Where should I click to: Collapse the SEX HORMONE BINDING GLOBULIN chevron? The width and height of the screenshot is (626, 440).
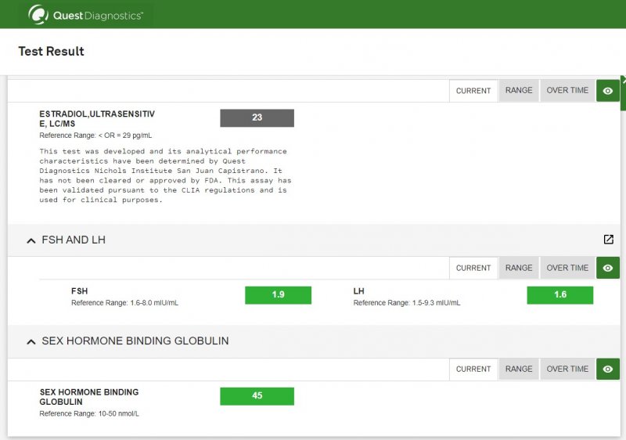click(x=31, y=341)
